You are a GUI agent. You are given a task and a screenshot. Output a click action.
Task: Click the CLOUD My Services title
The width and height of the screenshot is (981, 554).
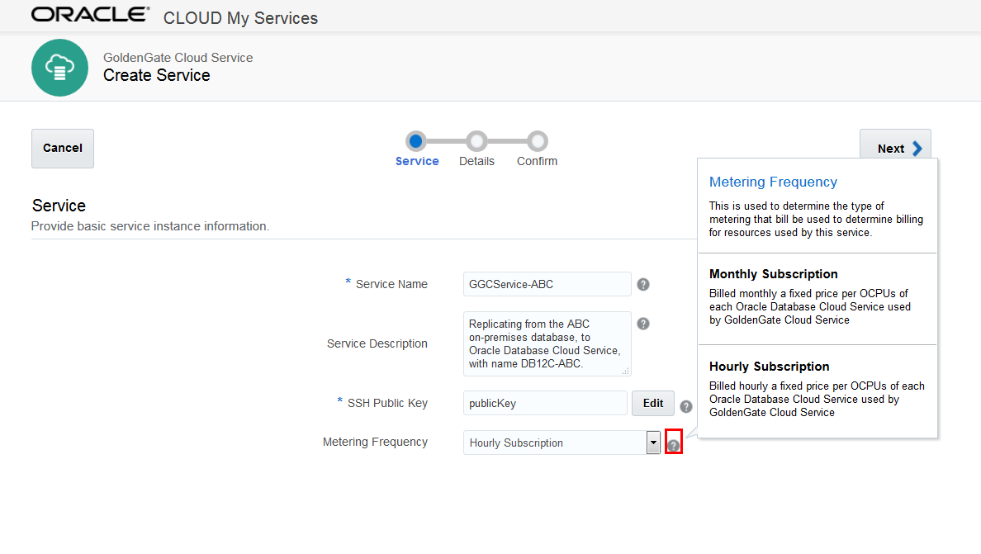(240, 18)
